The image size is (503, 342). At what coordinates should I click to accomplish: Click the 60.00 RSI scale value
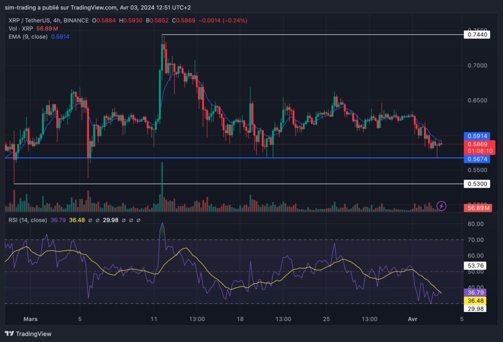point(475,256)
